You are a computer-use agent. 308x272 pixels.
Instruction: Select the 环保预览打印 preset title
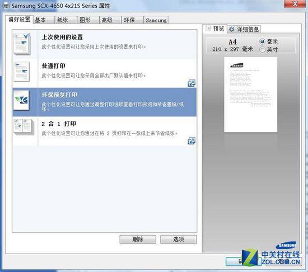tap(59, 95)
